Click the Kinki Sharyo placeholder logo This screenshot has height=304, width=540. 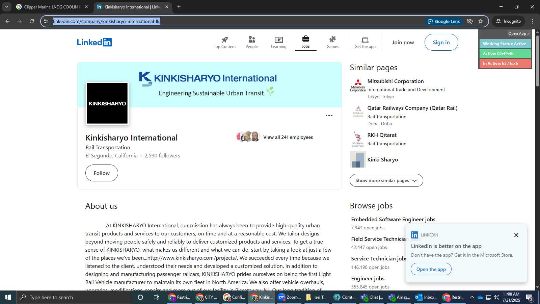(358, 159)
